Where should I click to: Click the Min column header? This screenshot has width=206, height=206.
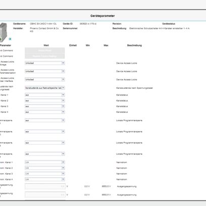[x=88, y=45]
